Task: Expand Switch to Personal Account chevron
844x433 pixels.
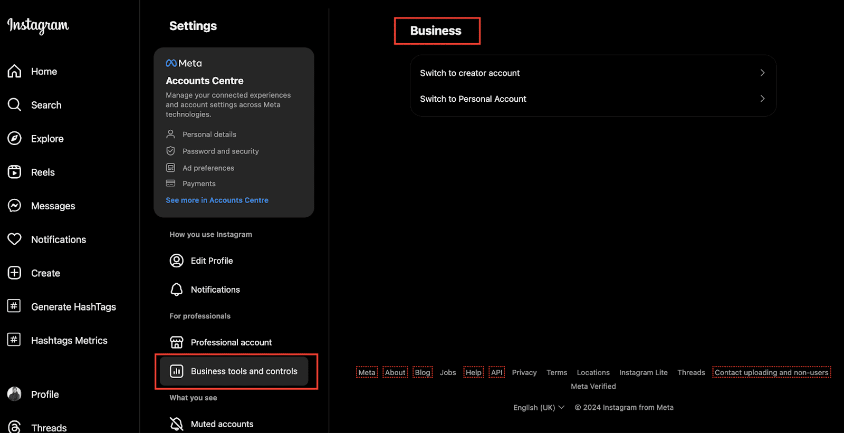Action: 762,99
